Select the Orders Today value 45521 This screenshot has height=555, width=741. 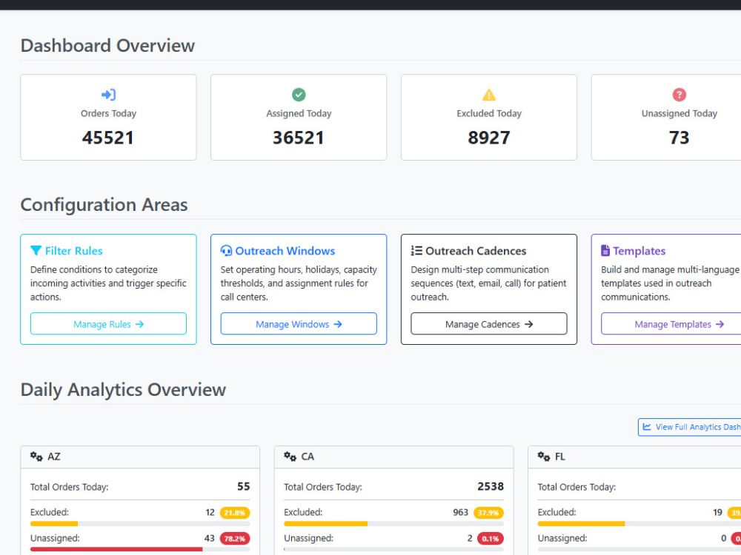(x=108, y=138)
